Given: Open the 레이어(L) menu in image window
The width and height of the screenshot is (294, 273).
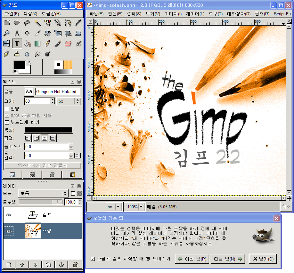Looking at the screenshot, I should click(195, 14).
